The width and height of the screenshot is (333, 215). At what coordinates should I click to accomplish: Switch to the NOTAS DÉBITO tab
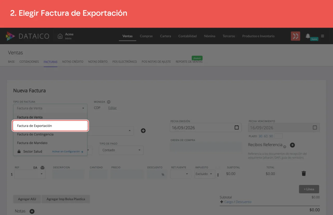point(98,62)
